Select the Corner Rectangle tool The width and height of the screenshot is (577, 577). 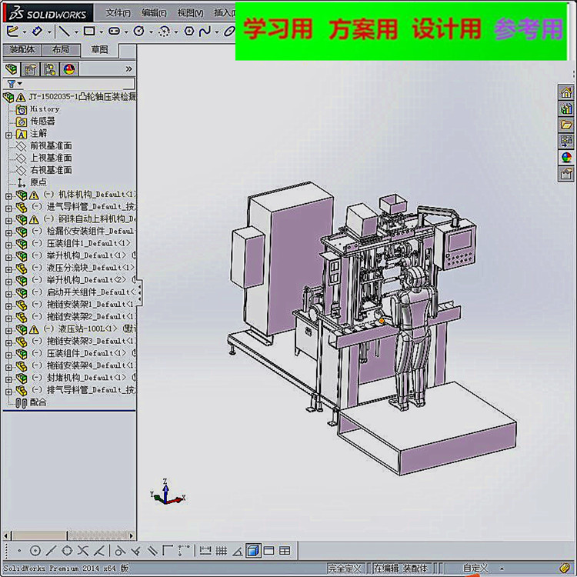coord(89,32)
